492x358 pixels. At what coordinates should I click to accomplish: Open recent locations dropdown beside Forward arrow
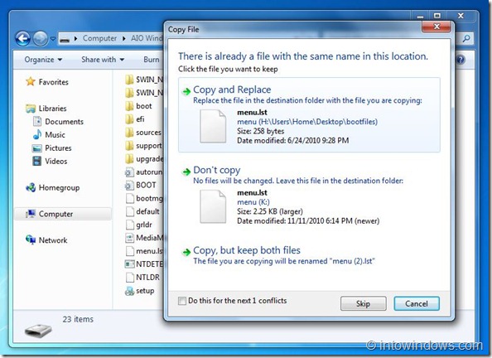(x=53, y=39)
